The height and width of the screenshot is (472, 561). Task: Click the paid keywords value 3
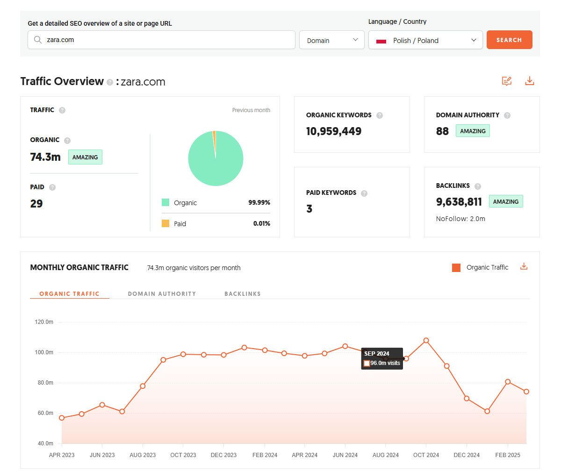click(x=309, y=209)
